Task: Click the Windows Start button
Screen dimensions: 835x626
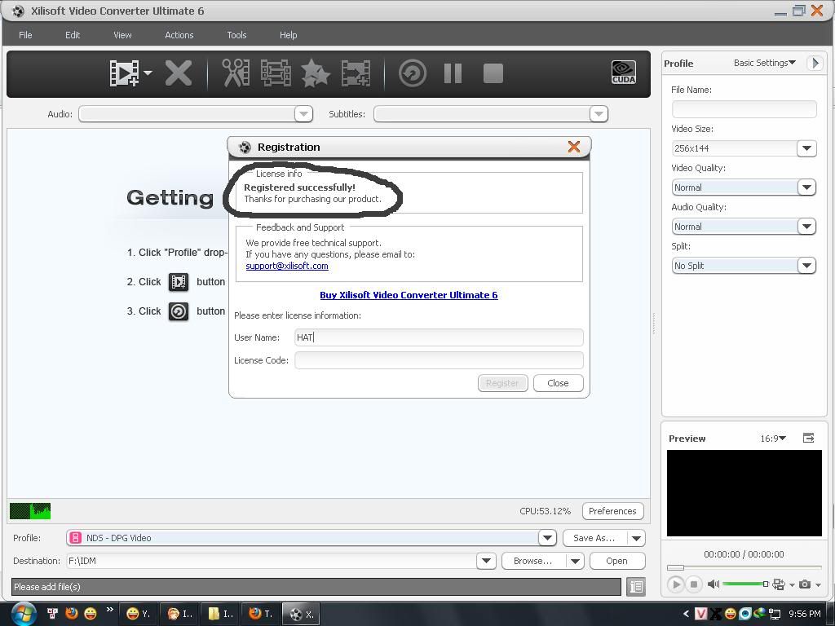Action: point(24,614)
